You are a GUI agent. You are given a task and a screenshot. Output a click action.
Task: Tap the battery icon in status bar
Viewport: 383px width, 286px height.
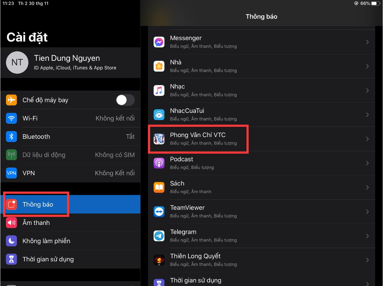click(x=375, y=3)
